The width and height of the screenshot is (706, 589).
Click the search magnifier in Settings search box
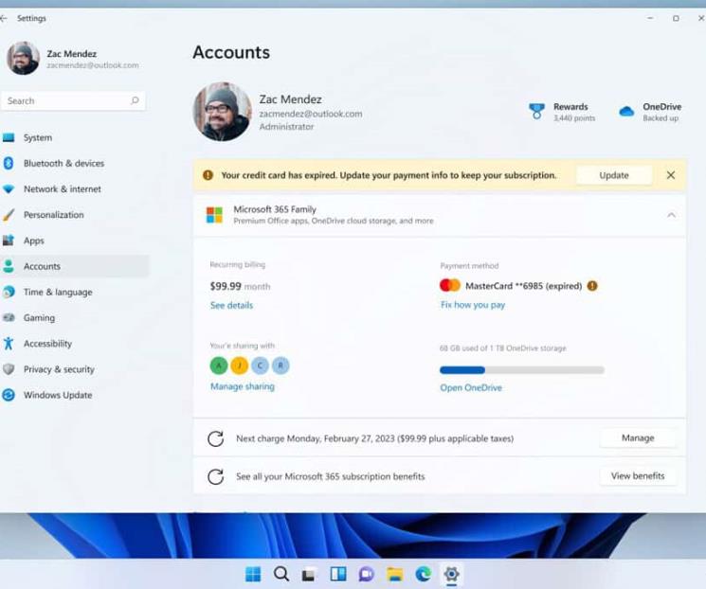click(x=135, y=100)
